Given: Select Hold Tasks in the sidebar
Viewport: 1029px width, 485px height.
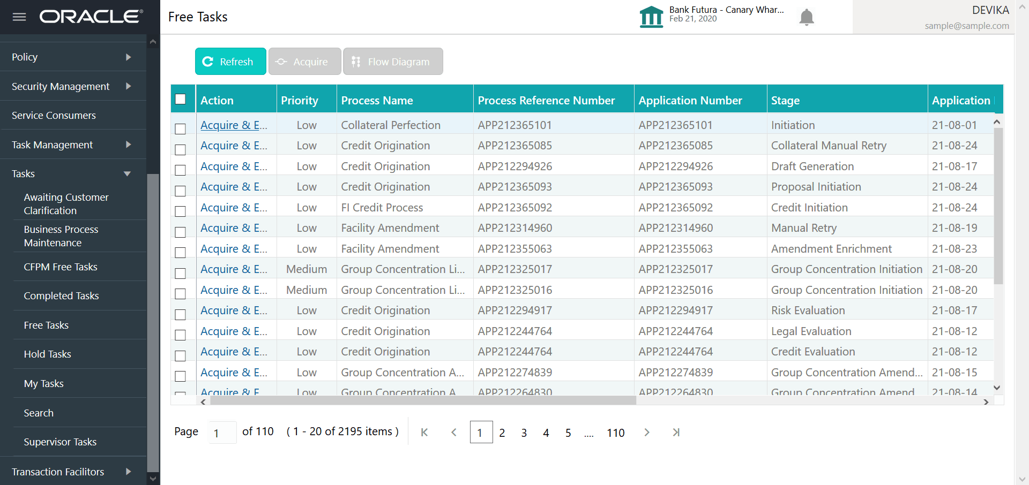Looking at the screenshot, I should point(47,354).
